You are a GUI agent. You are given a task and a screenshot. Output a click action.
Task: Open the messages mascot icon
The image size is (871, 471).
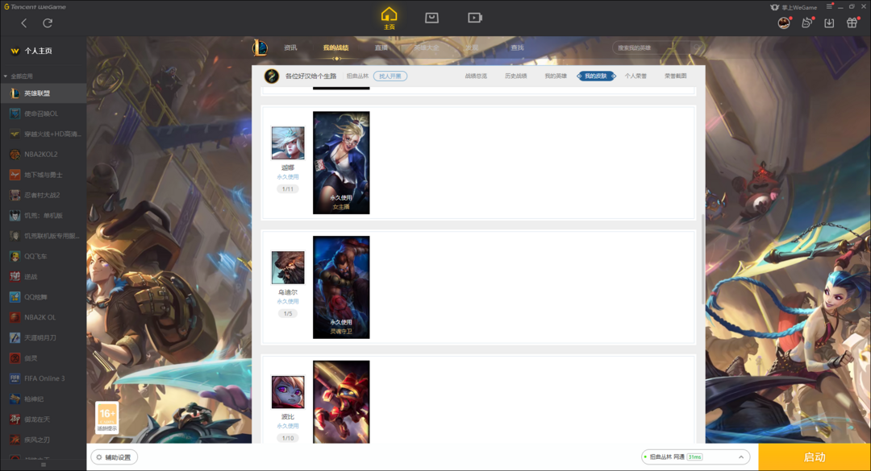pyautogui.click(x=806, y=23)
